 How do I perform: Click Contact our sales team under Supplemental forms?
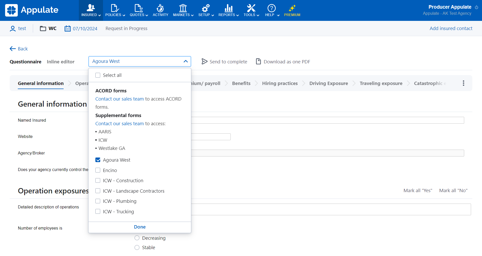[x=120, y=123]
